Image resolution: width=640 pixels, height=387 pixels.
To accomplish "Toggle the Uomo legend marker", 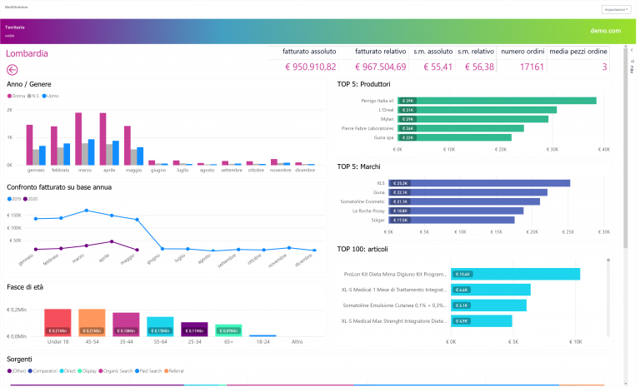I will coord(44,96).
